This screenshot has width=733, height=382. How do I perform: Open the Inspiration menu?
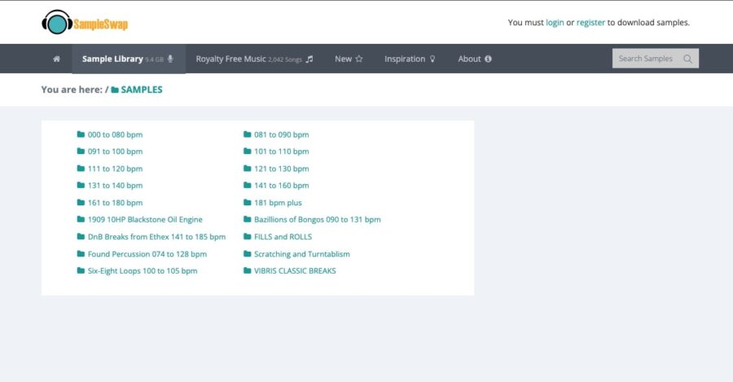pos(410,59)
